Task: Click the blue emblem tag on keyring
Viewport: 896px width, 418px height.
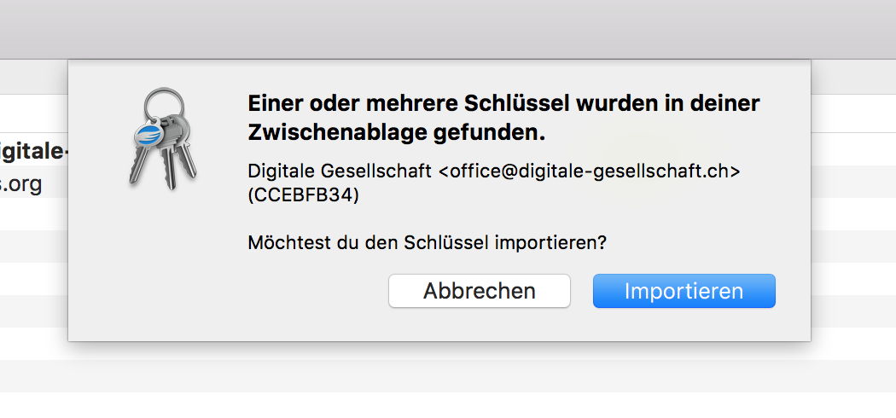Action: [x=148, y=134]
